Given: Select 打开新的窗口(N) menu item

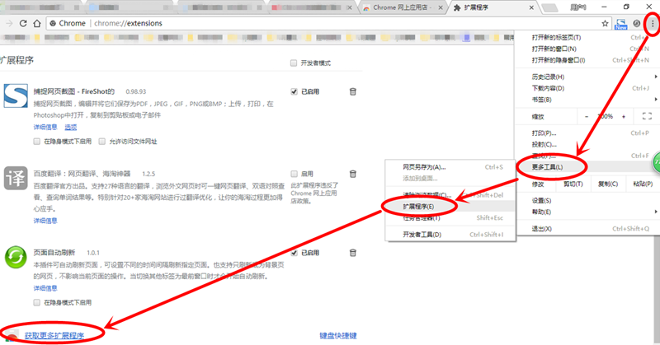Looking at the screenshot, I should [587, 49].
